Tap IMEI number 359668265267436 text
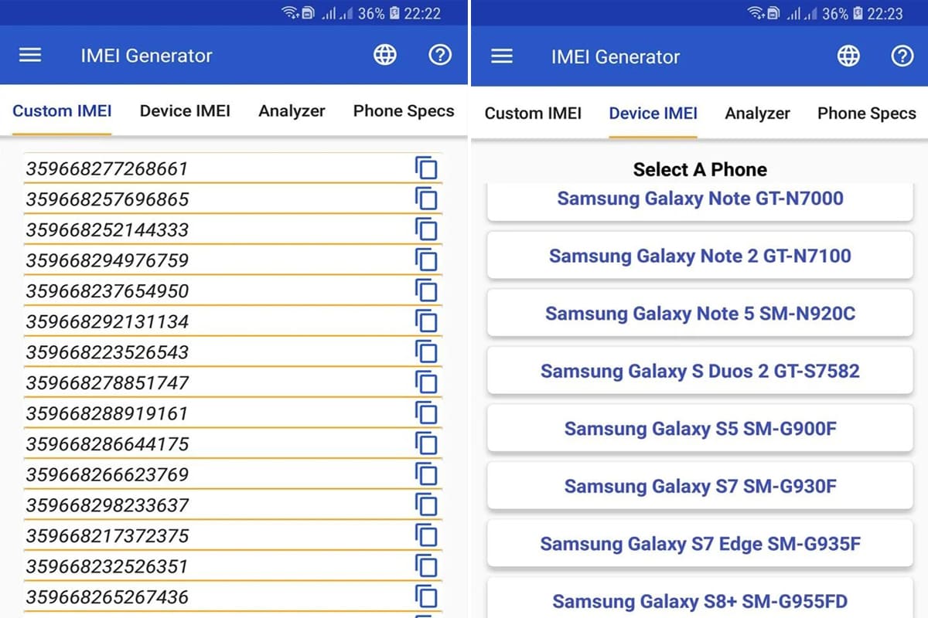The width and height of the screenshot is (928, 618). (107, 597)
